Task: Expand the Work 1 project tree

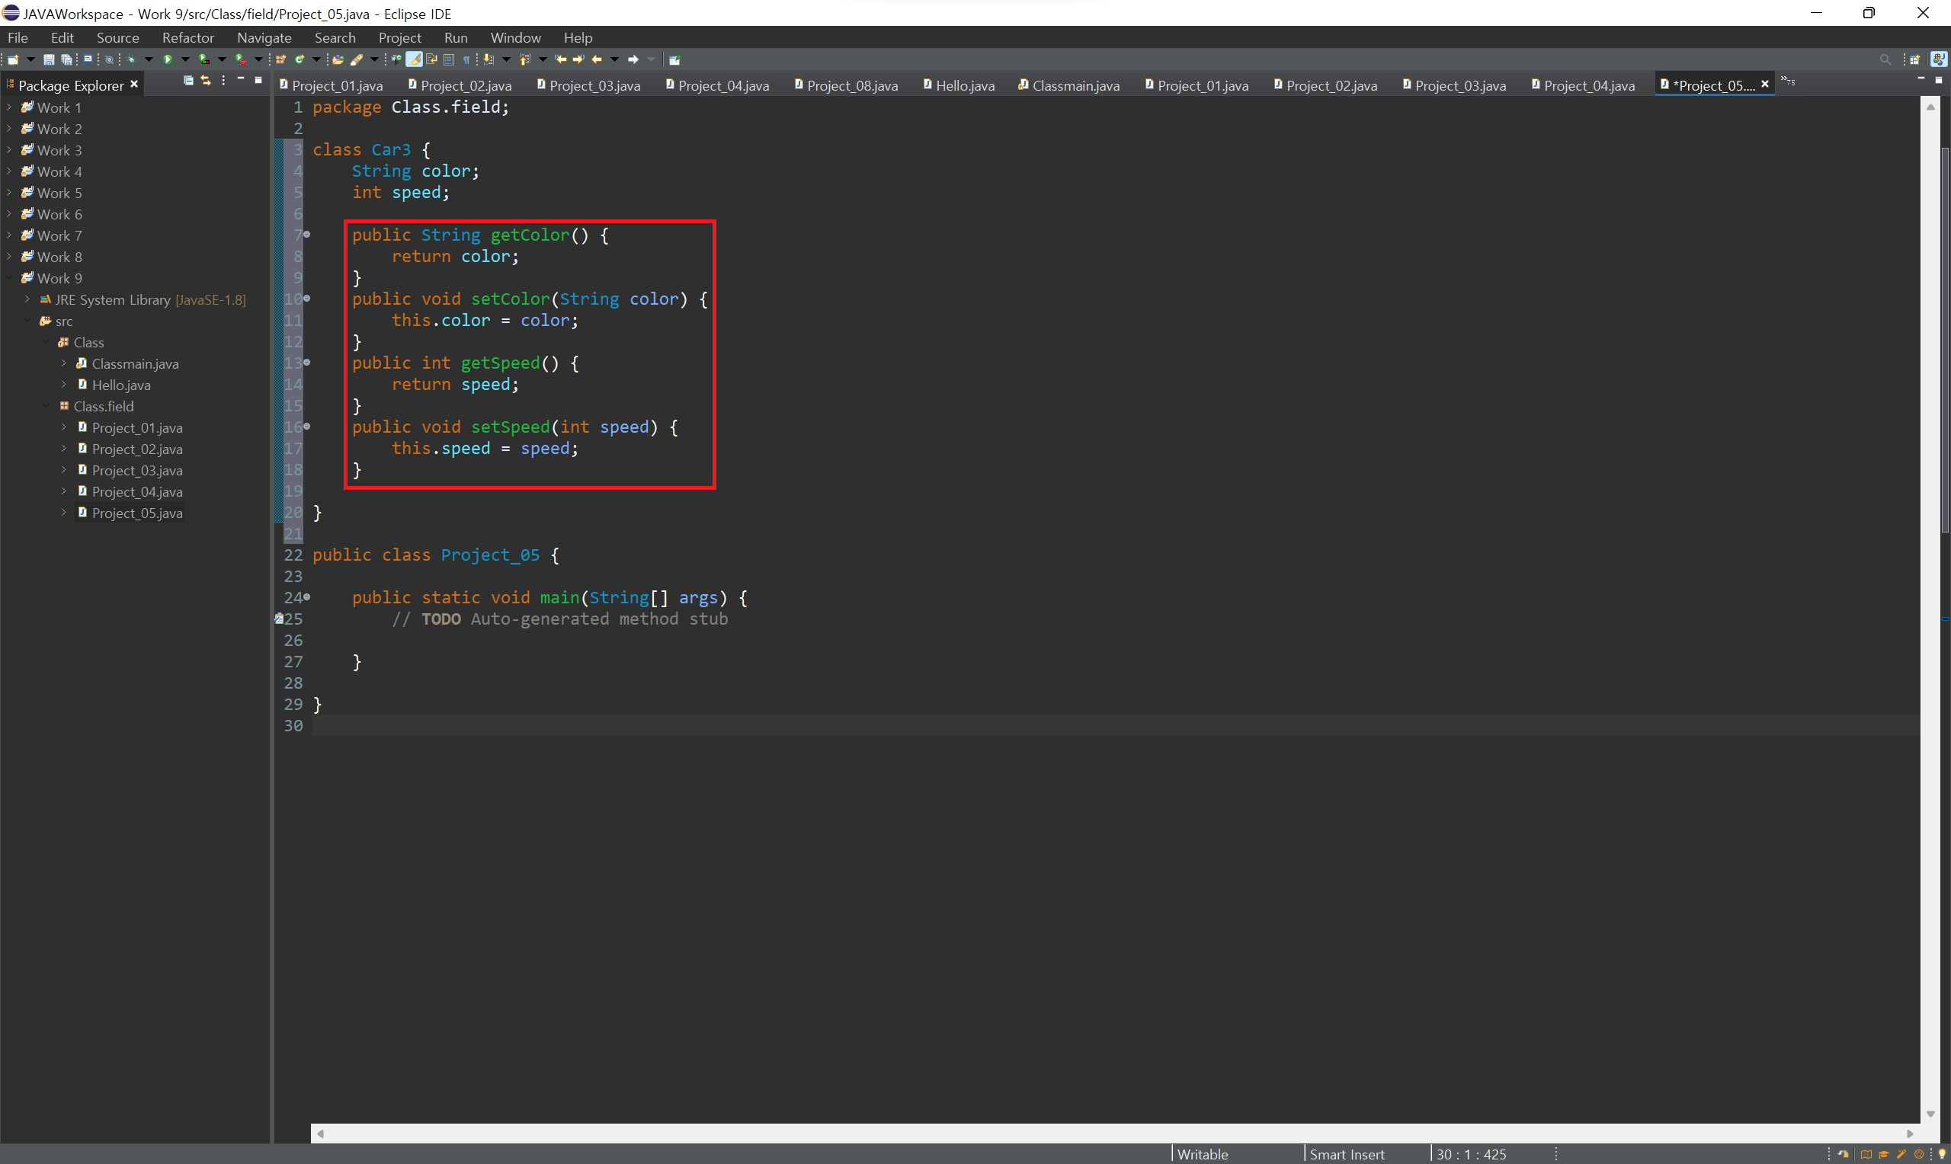Action: tap(8, 107)
